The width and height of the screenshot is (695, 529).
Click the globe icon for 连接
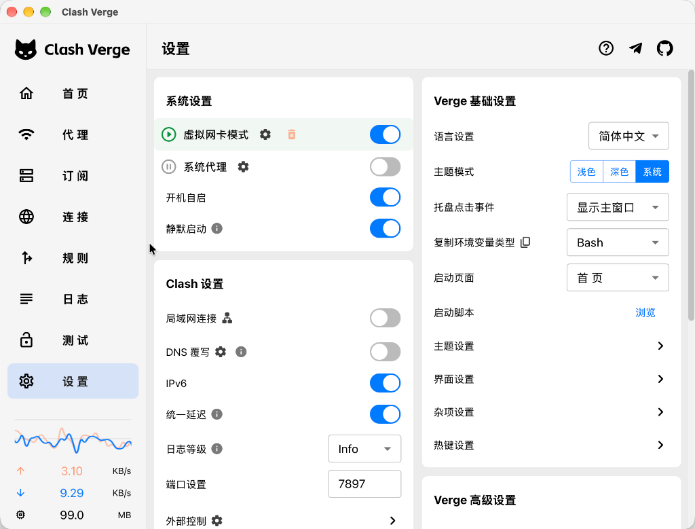pyautogui.click(x=26, y=217)
